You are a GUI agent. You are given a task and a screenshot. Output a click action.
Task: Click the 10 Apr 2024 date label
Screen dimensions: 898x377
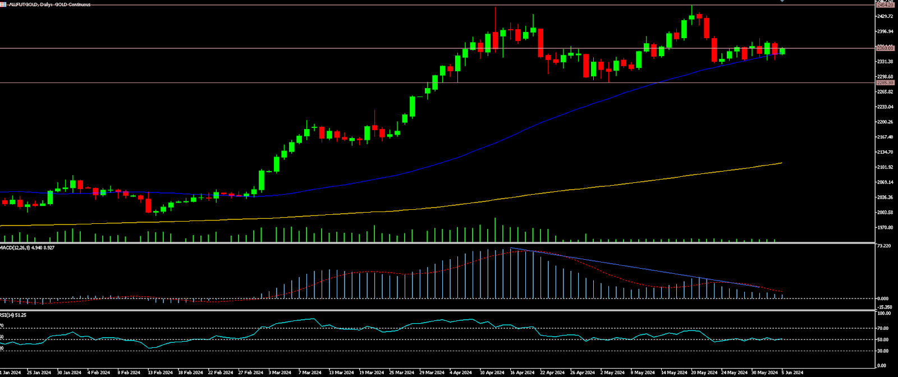pos(492,373)
